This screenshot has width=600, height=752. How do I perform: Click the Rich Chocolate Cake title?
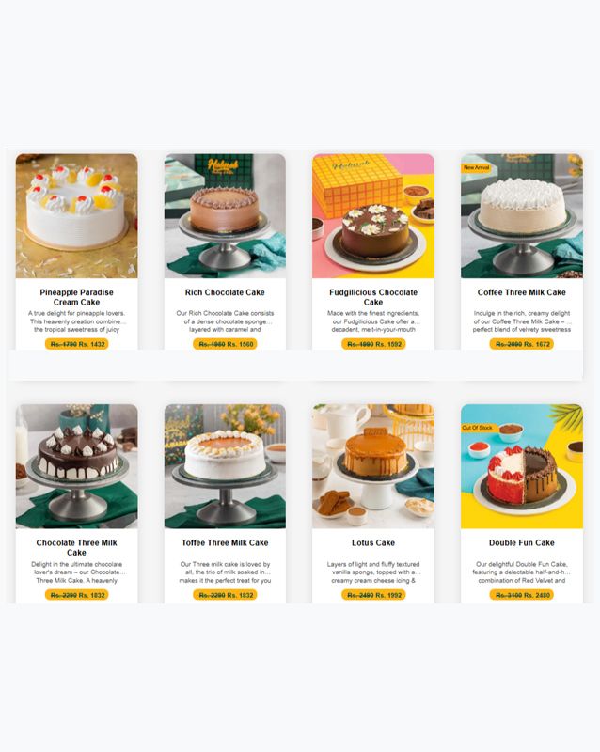point(225,292)
